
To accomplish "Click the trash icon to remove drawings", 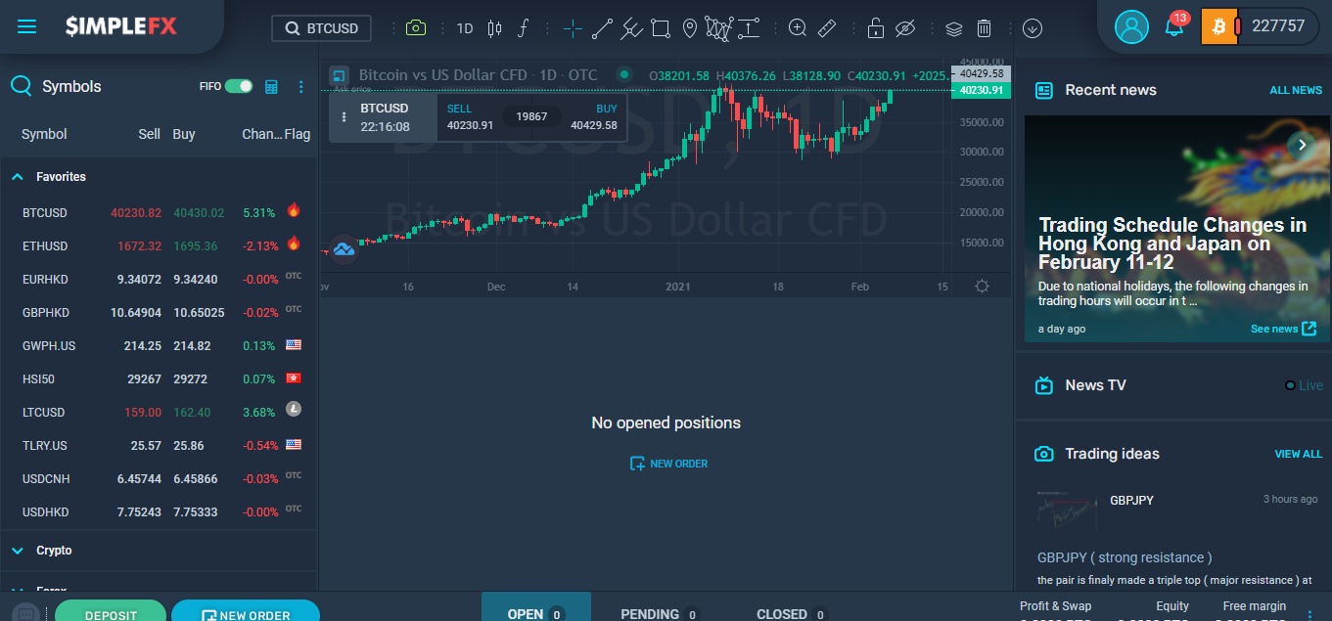I will tap(985, 28).
